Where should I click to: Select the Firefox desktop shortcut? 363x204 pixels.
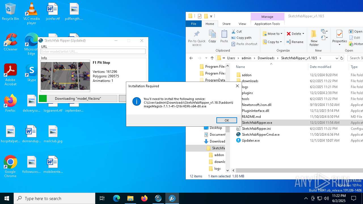pyautogui.click(x=10, y=104)
